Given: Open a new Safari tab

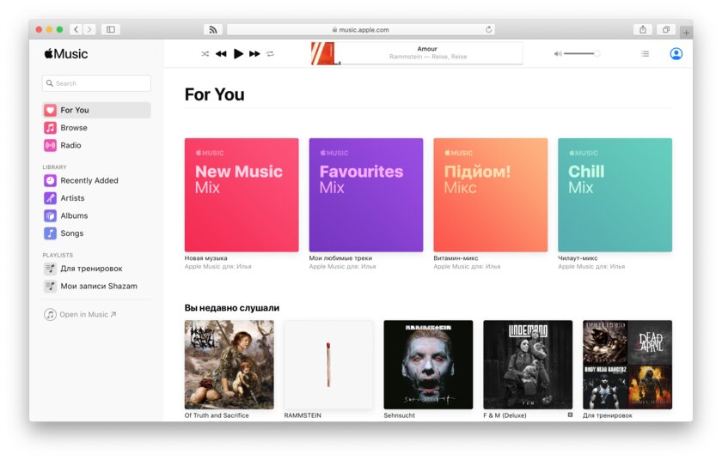Looking at the screenshot, I should 686,33.
